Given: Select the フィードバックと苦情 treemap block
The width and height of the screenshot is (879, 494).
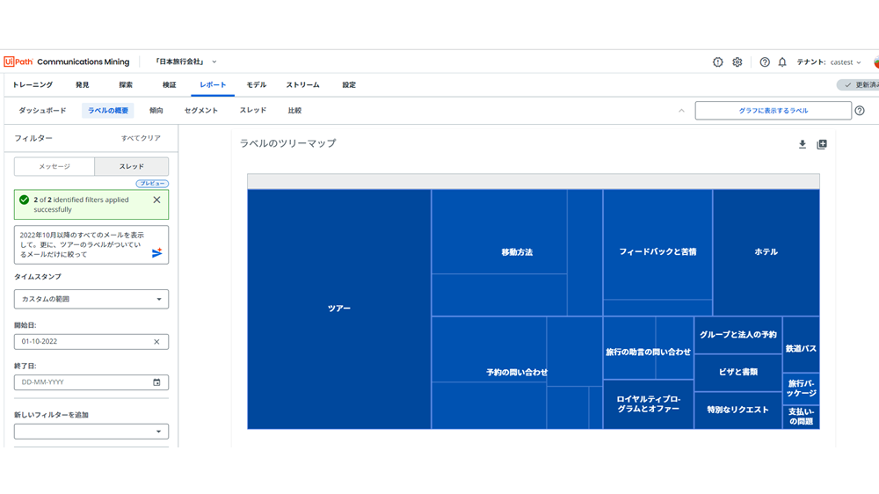Looking at the screenshot, I should click(657, 251).
